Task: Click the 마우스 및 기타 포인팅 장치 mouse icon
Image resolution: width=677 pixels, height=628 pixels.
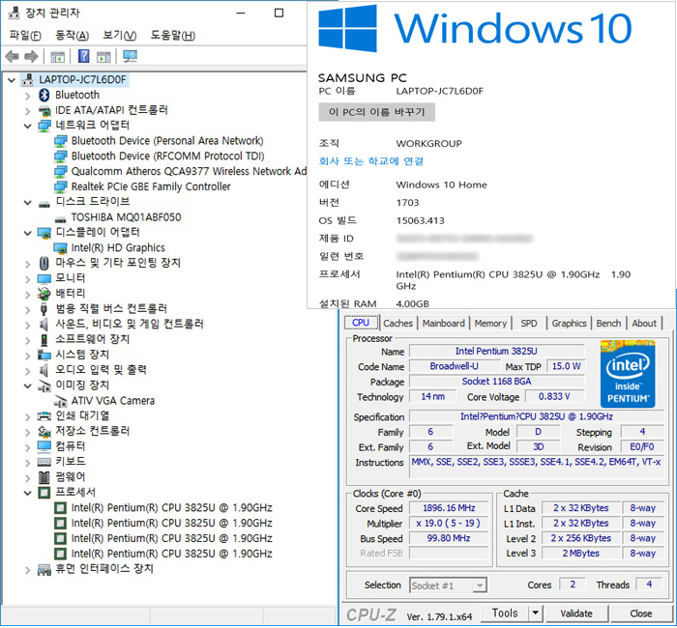Action: (x=44, y=263)
